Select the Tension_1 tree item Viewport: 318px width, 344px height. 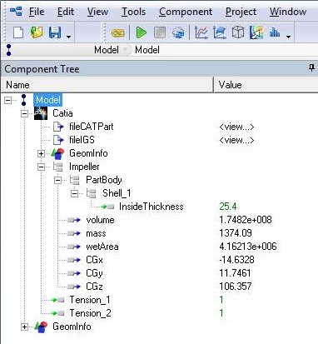[x=90, y=300]
